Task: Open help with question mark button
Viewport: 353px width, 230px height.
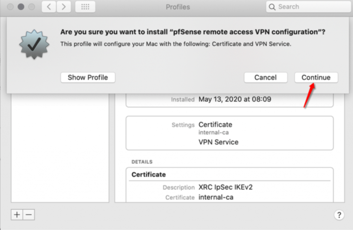Action: 339,215
